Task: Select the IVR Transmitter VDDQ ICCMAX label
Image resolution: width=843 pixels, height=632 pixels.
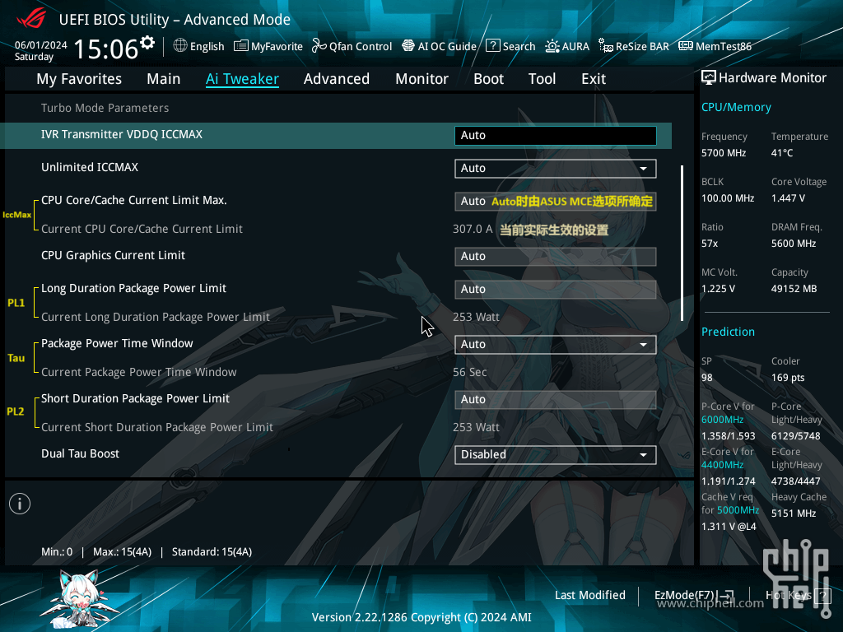Action: 122,134
